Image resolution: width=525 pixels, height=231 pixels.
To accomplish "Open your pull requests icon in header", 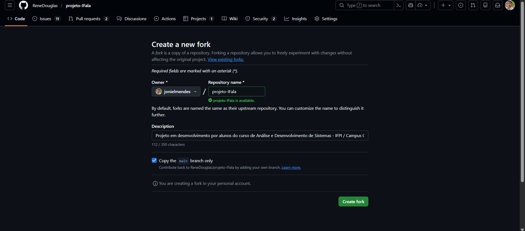I will tap(473, 5).
